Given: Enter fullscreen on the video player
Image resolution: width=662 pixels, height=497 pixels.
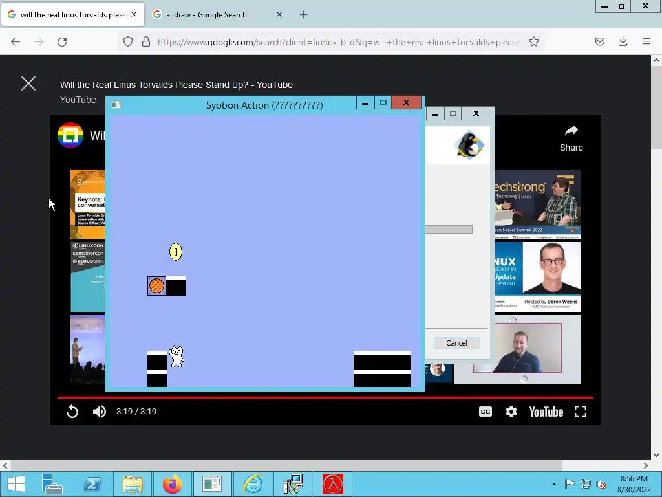Looking at the screenshot, I should [x=581, y=412].
